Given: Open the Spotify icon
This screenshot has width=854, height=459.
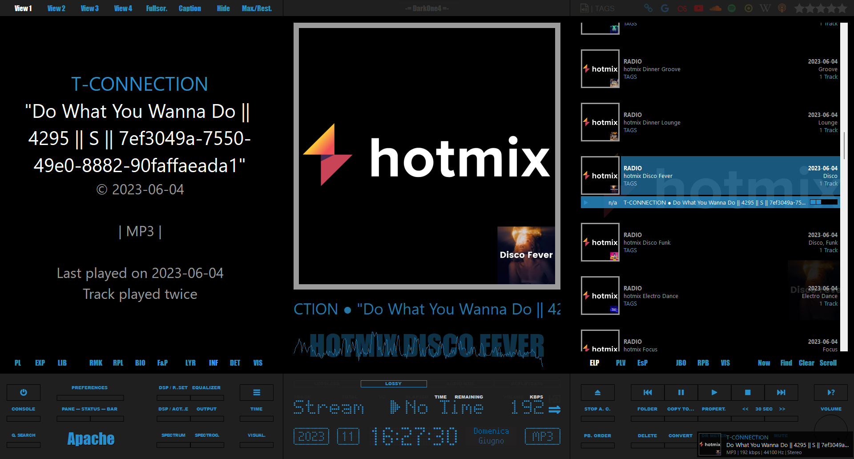Looking at the screenshot, I should coord(732,8).
